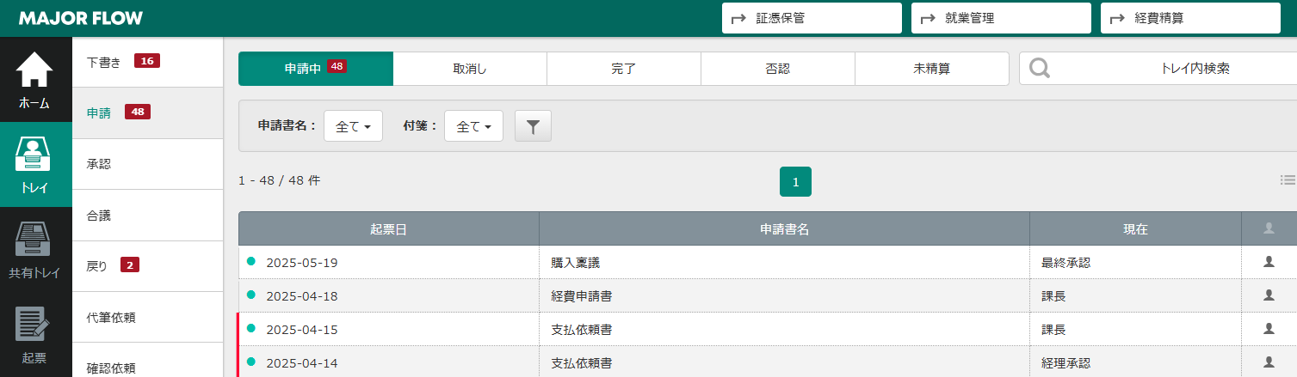Open the 証憑保管 link button

tap(812, 18)
